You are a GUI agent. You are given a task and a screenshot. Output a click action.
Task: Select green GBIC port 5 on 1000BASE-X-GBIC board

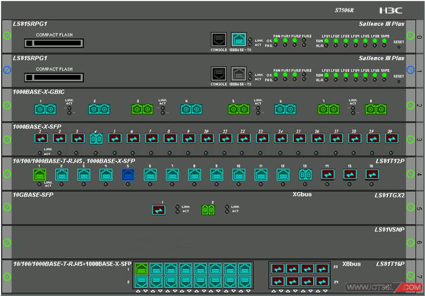(x=239, y=109)
